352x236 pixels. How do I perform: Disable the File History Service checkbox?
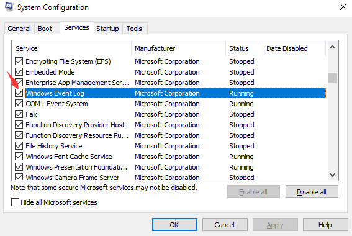[19, 146]
